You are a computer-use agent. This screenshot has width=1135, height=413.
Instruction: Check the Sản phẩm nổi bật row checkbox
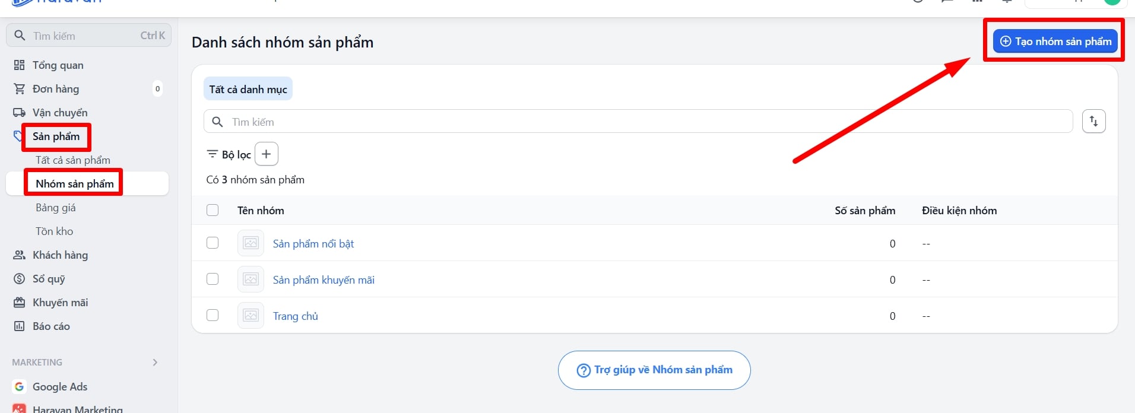tap(213, 243)
